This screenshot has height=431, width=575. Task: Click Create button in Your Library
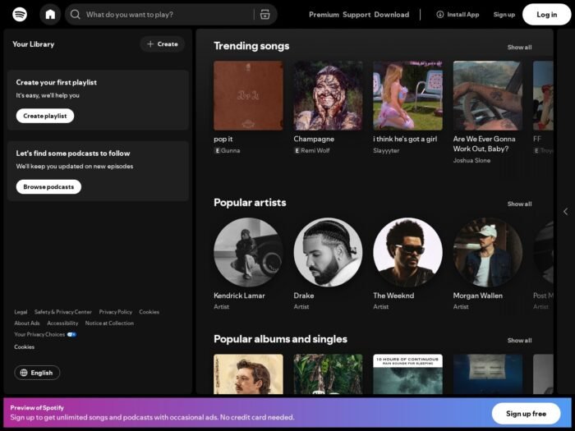tap(162, 44)
